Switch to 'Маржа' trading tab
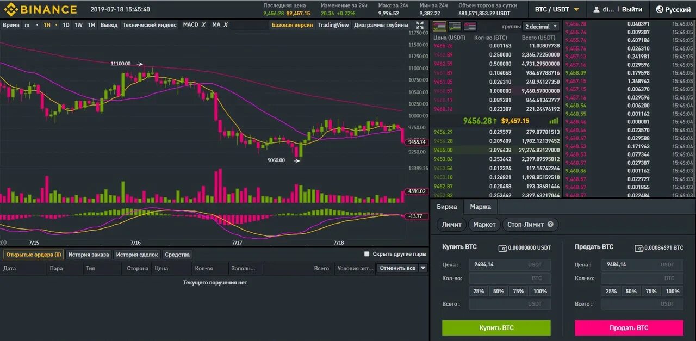Screen dimensions: 696x341 tap(481, 207)
